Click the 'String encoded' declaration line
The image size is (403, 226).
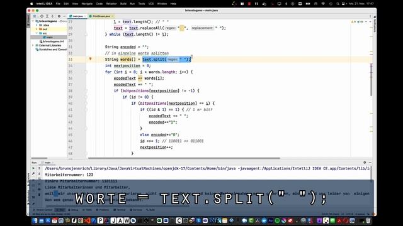point(127,47)
